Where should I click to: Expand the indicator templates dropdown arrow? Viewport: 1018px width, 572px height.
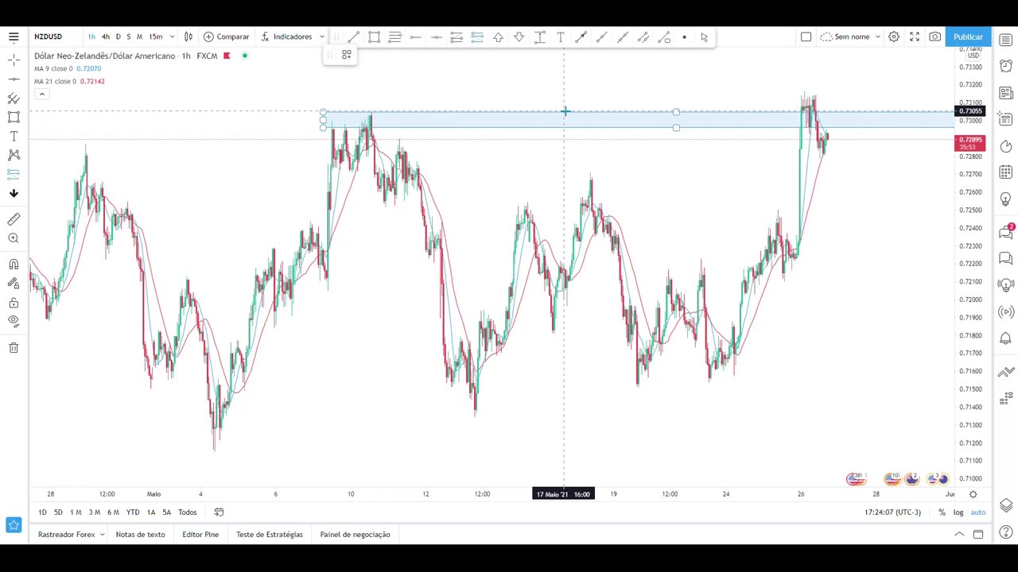(322, 37)
